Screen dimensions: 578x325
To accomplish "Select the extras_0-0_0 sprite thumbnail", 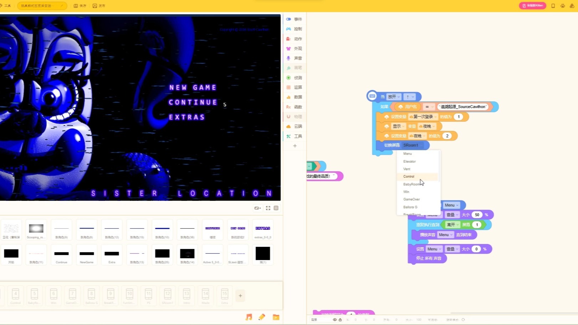I will 263,229.
